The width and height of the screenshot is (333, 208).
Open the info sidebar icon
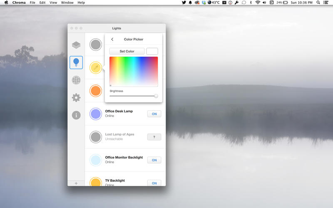76,115
